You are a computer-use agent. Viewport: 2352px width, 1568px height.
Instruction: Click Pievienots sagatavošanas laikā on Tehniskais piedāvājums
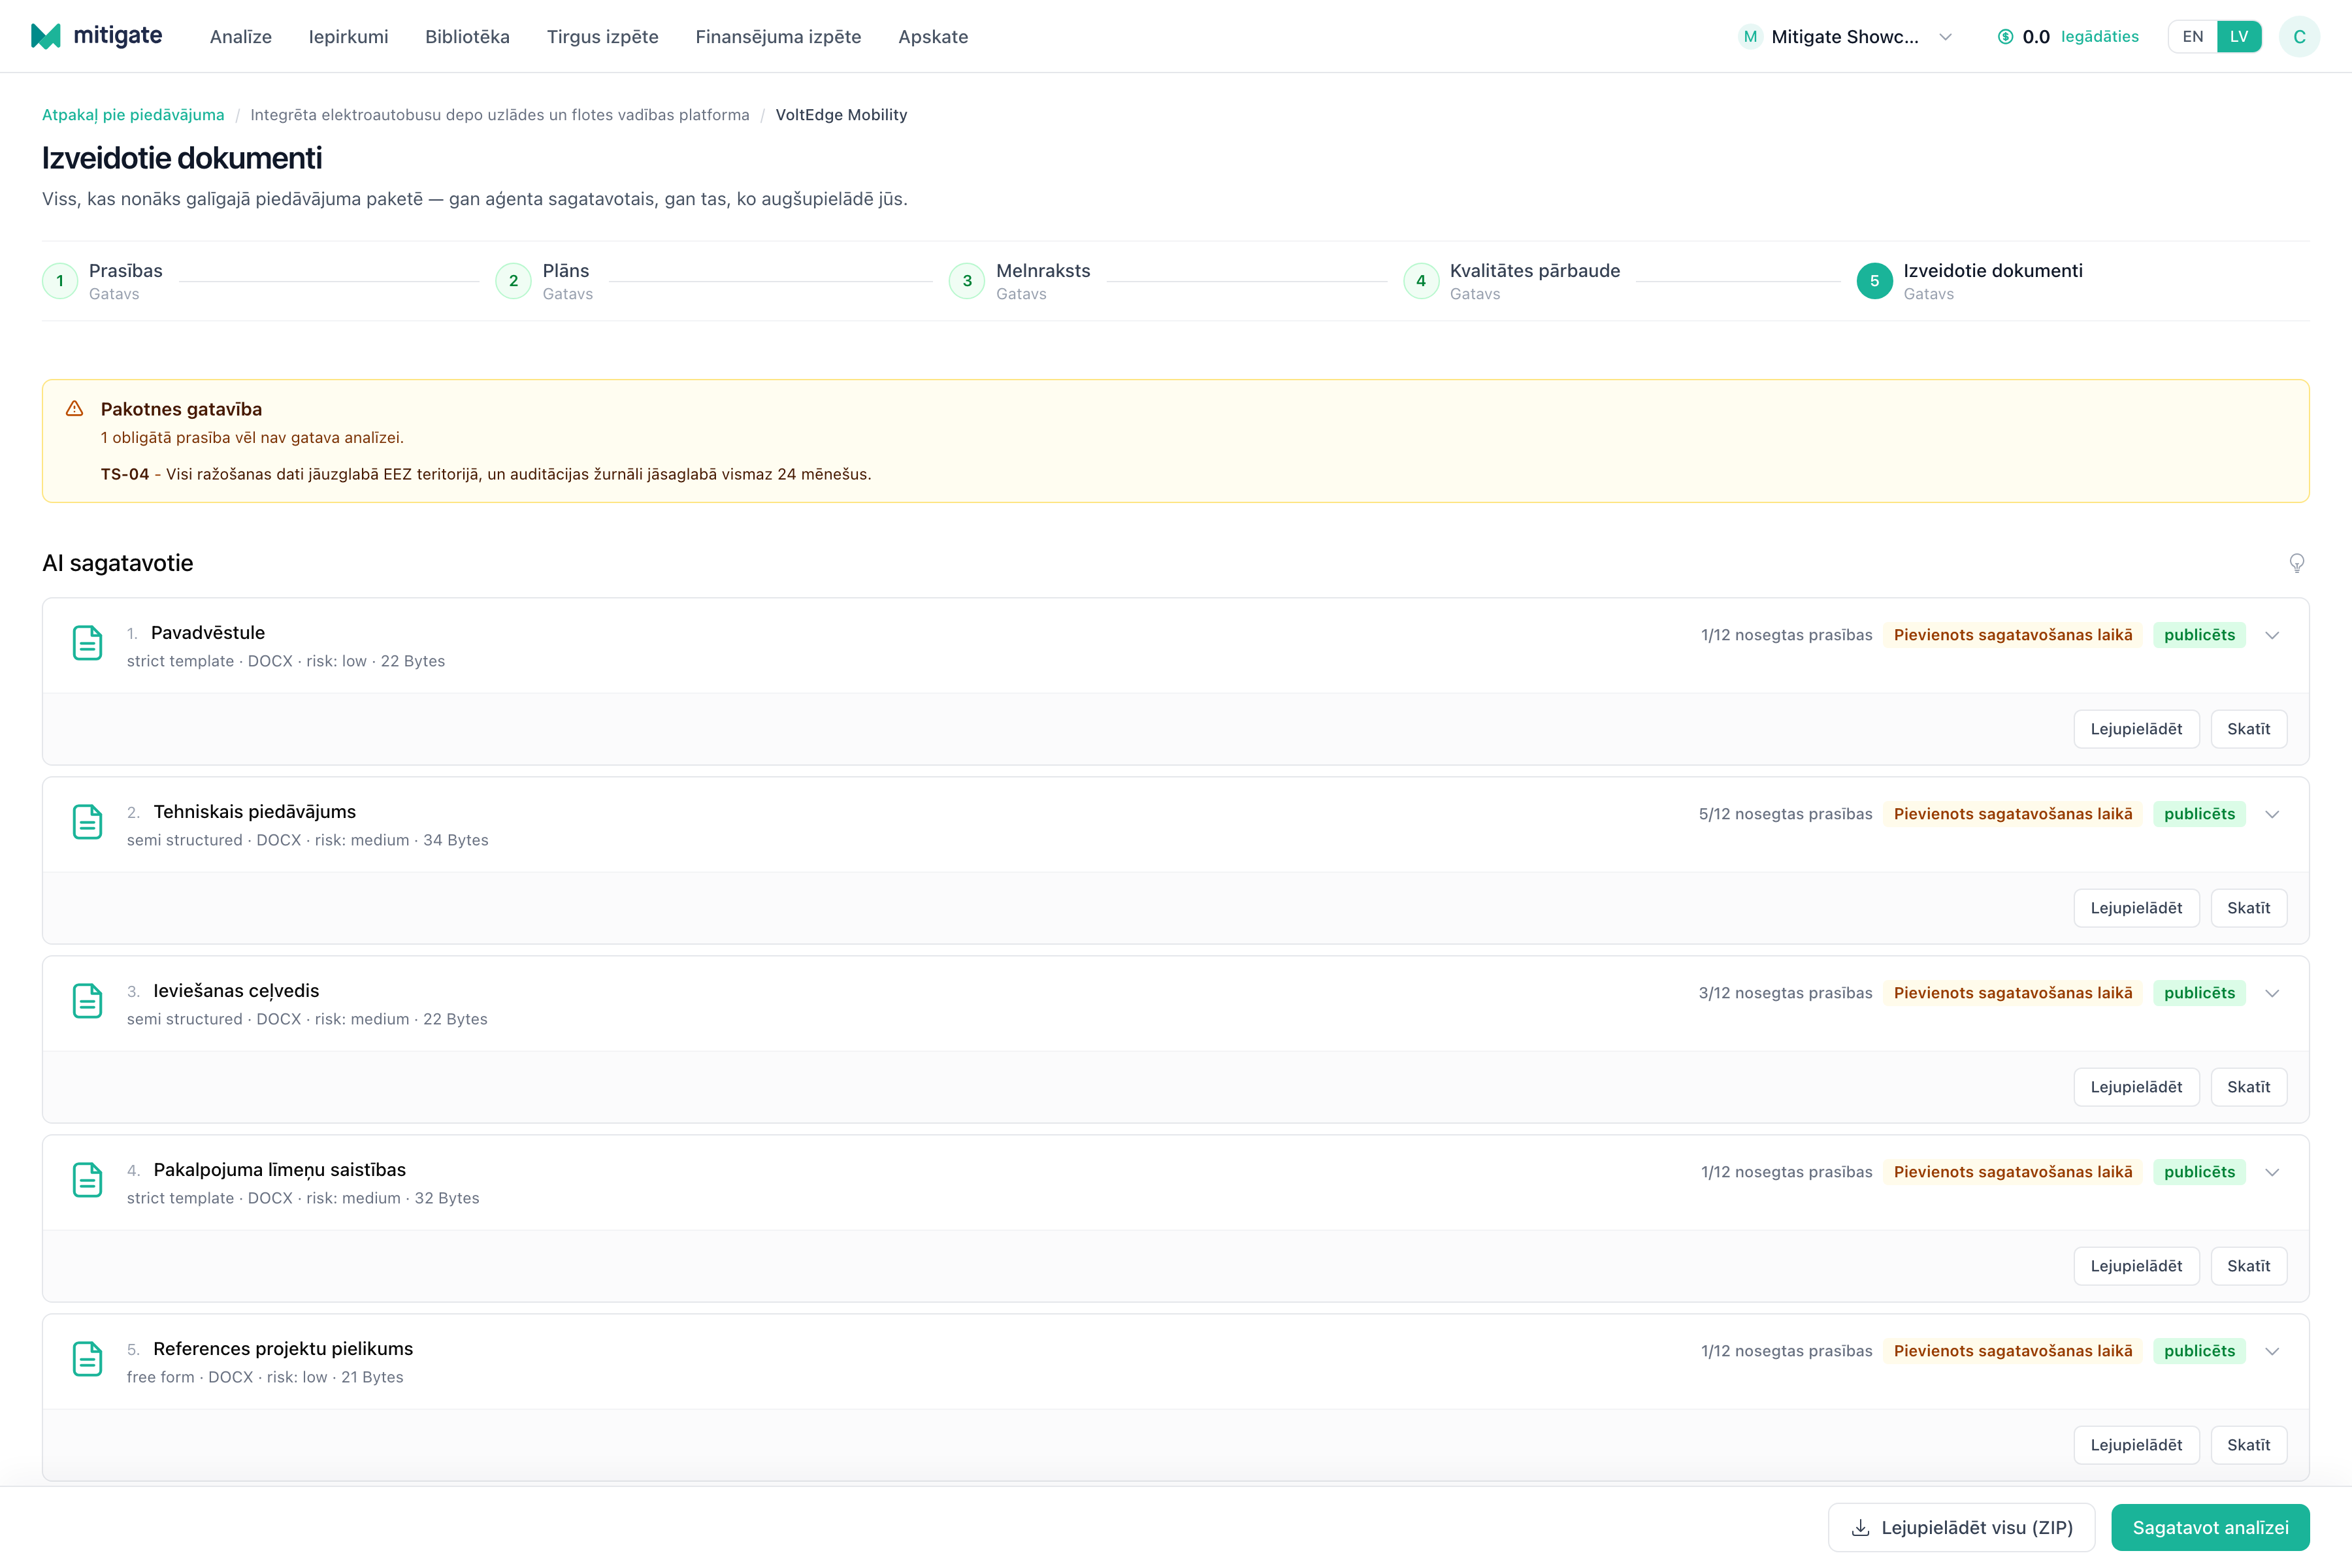[x=2012, y=814]
